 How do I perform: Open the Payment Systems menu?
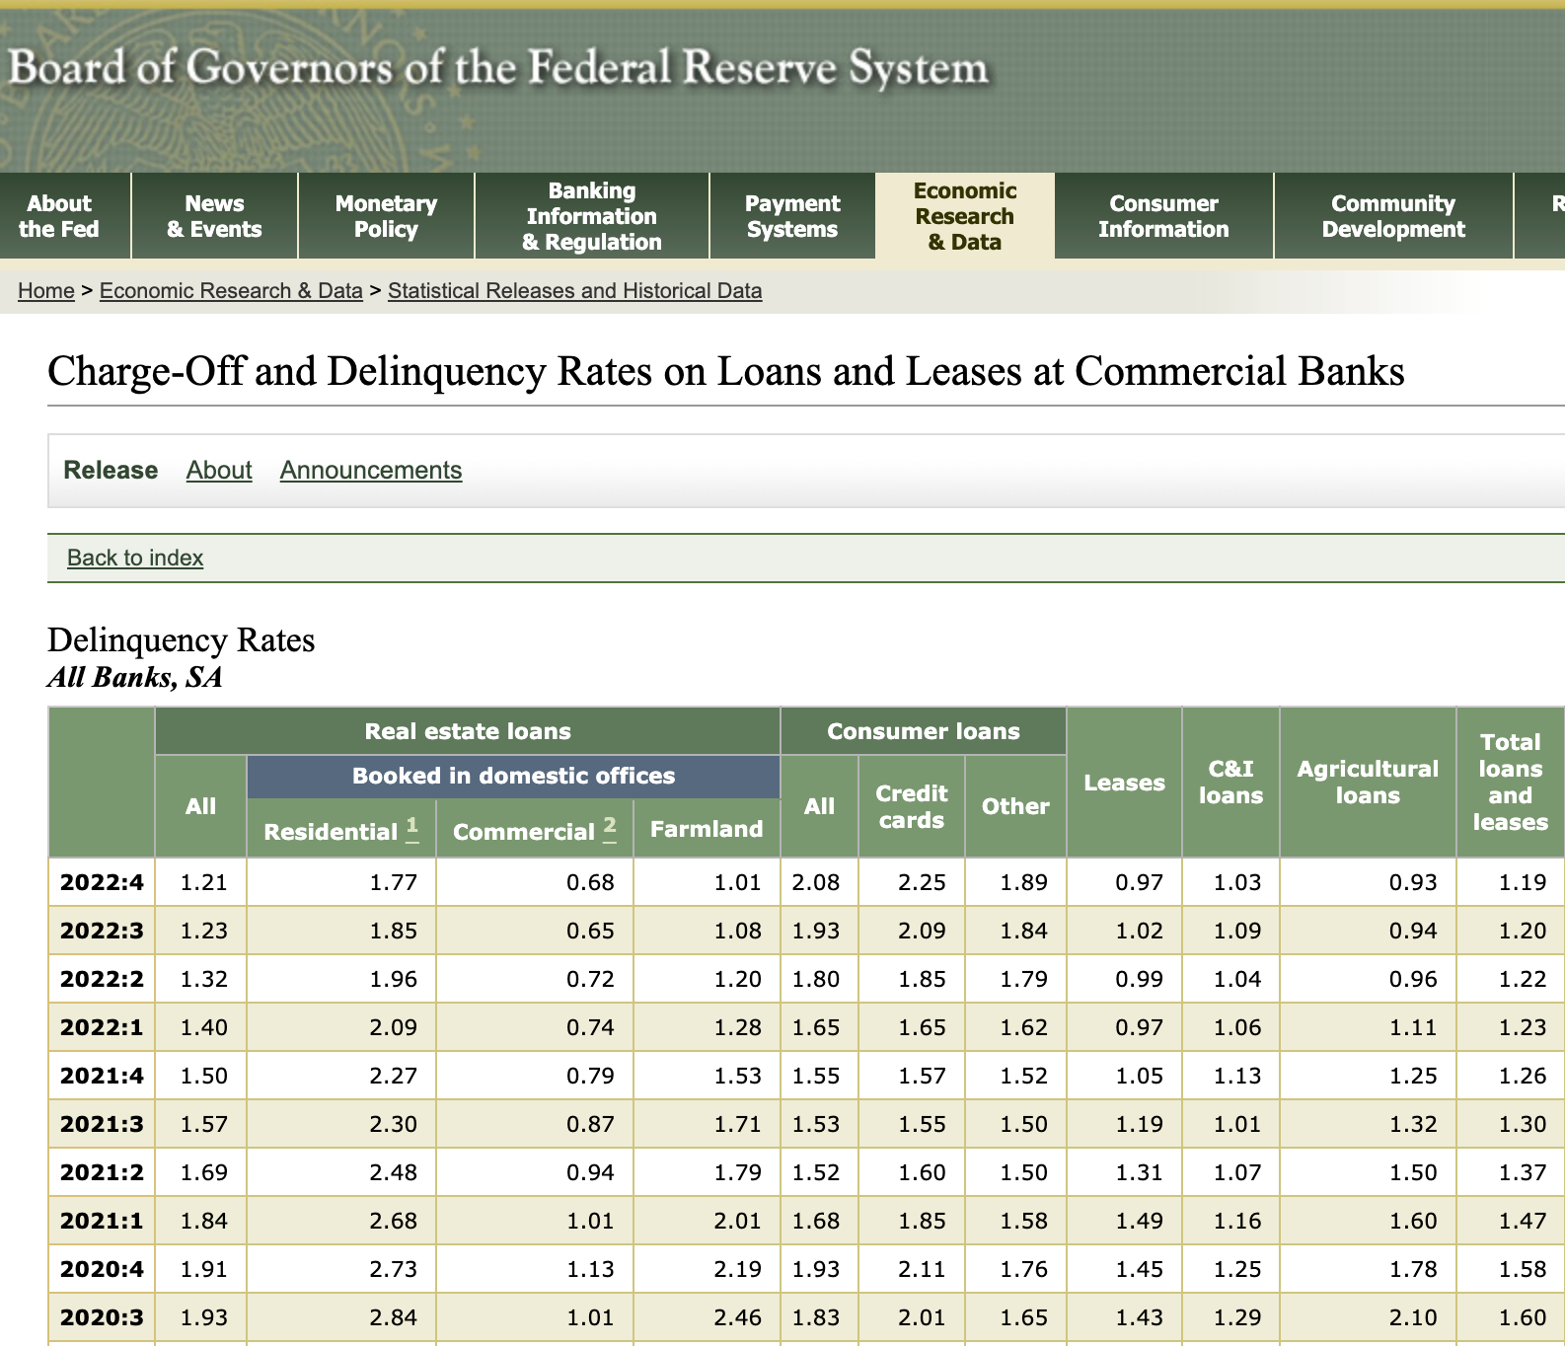(x=792, y=216)
